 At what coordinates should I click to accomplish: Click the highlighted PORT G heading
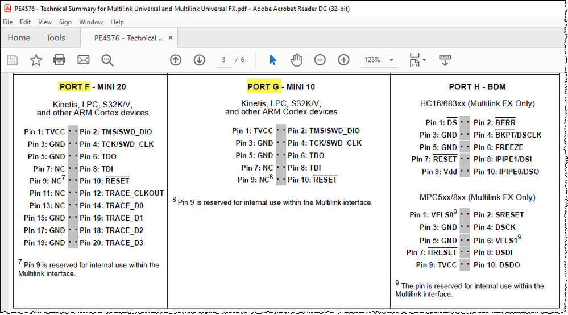tap(263, 86)
